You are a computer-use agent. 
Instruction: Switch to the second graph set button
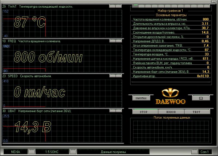pos(141,6)
